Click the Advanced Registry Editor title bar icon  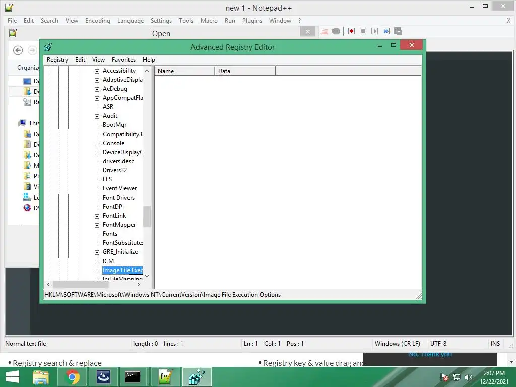click(48, 47)
